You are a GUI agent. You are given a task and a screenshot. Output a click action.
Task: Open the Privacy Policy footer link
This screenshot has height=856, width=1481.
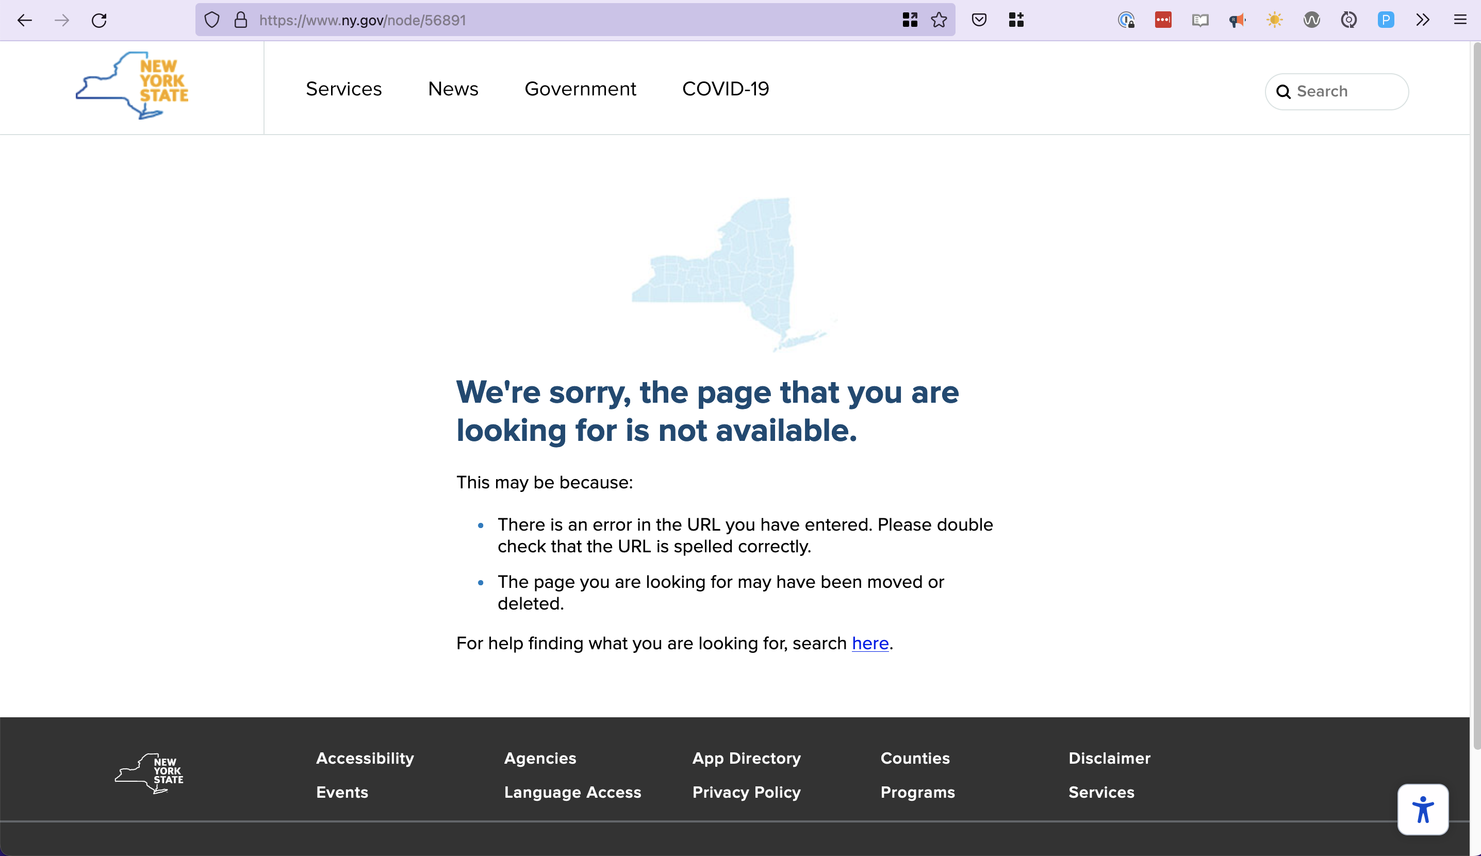tap(746, 792)
